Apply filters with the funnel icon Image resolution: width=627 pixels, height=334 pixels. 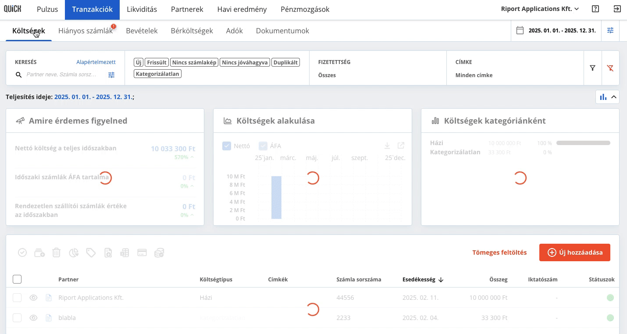(x=593, y=68)
